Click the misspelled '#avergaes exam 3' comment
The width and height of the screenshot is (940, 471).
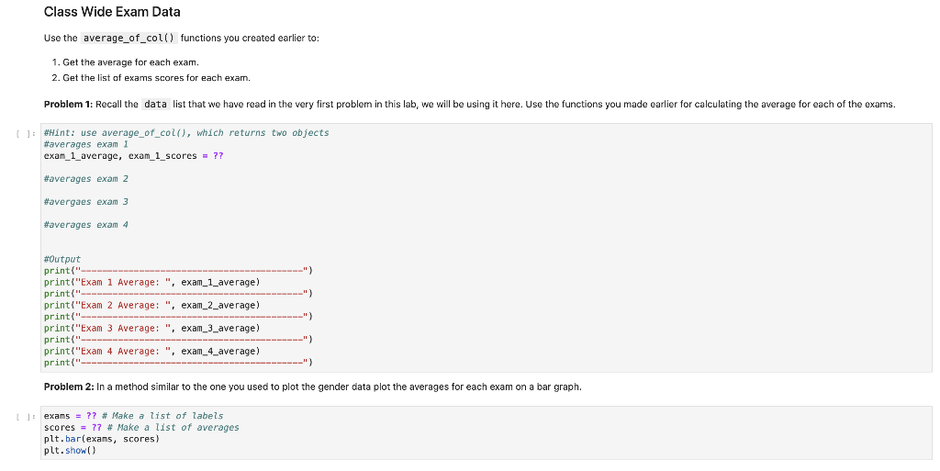86,202
